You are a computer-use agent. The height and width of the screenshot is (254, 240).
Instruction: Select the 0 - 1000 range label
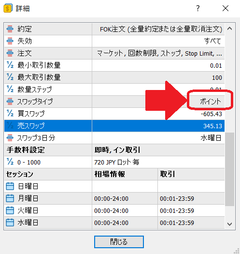point(29,162)
